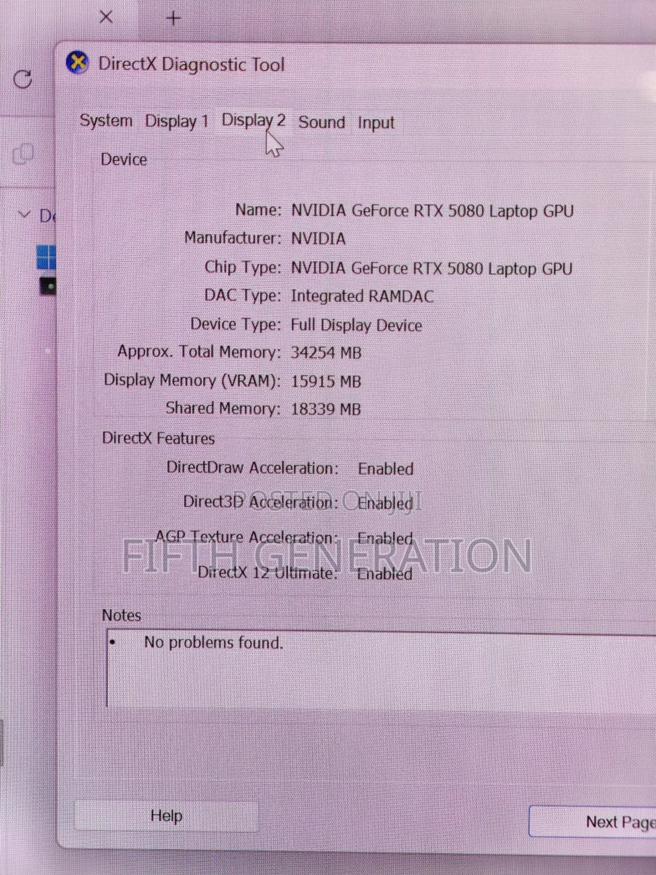
Task: Click the Manufacturer value NVIDIA
Action: (x=318, y=239)
